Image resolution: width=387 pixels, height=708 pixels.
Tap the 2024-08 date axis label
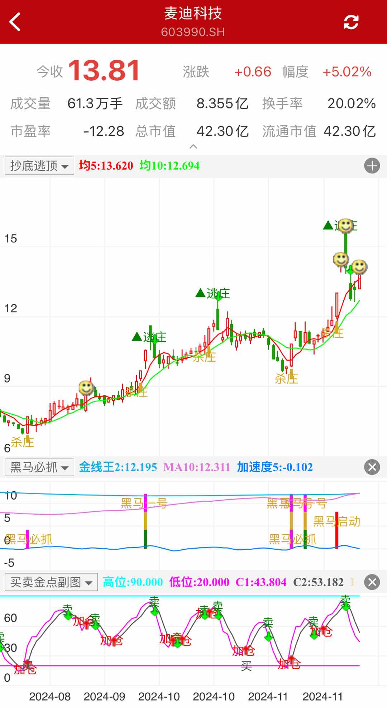[50, 696]
